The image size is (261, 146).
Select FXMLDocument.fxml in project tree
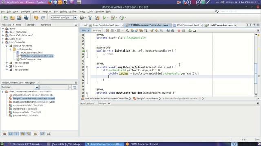tap(32, 52)
